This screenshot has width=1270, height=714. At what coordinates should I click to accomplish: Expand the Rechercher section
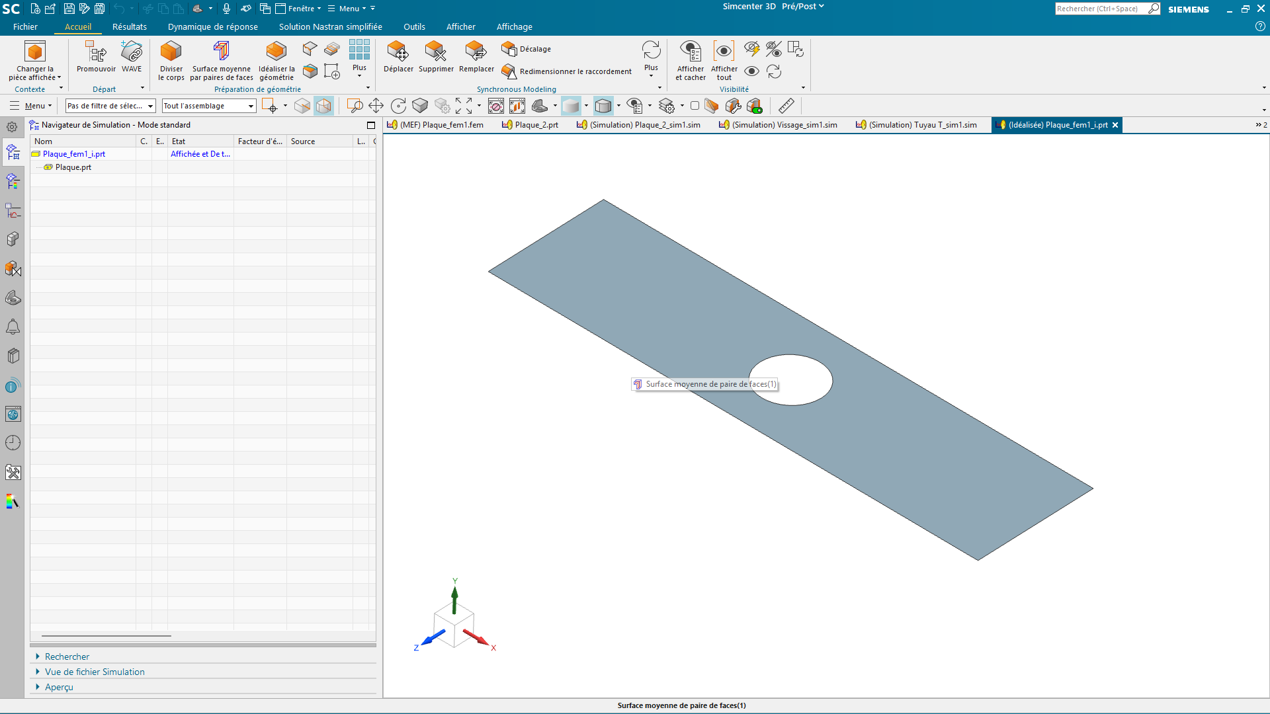tap(67, 656)
